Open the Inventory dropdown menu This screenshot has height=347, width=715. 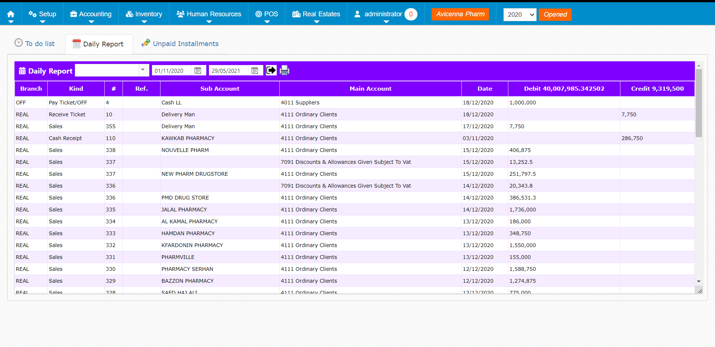tap(144, 14)
